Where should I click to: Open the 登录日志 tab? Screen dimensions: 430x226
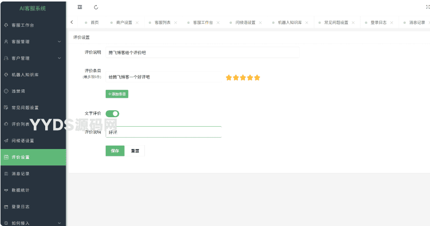[378, 22]
